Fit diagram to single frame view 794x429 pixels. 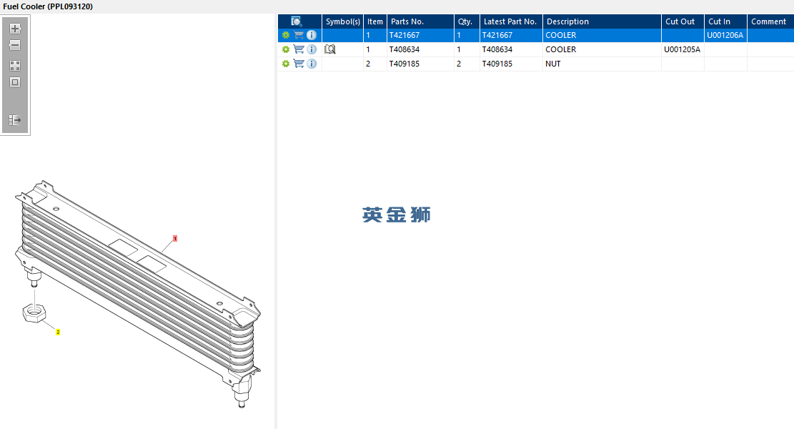15,82
